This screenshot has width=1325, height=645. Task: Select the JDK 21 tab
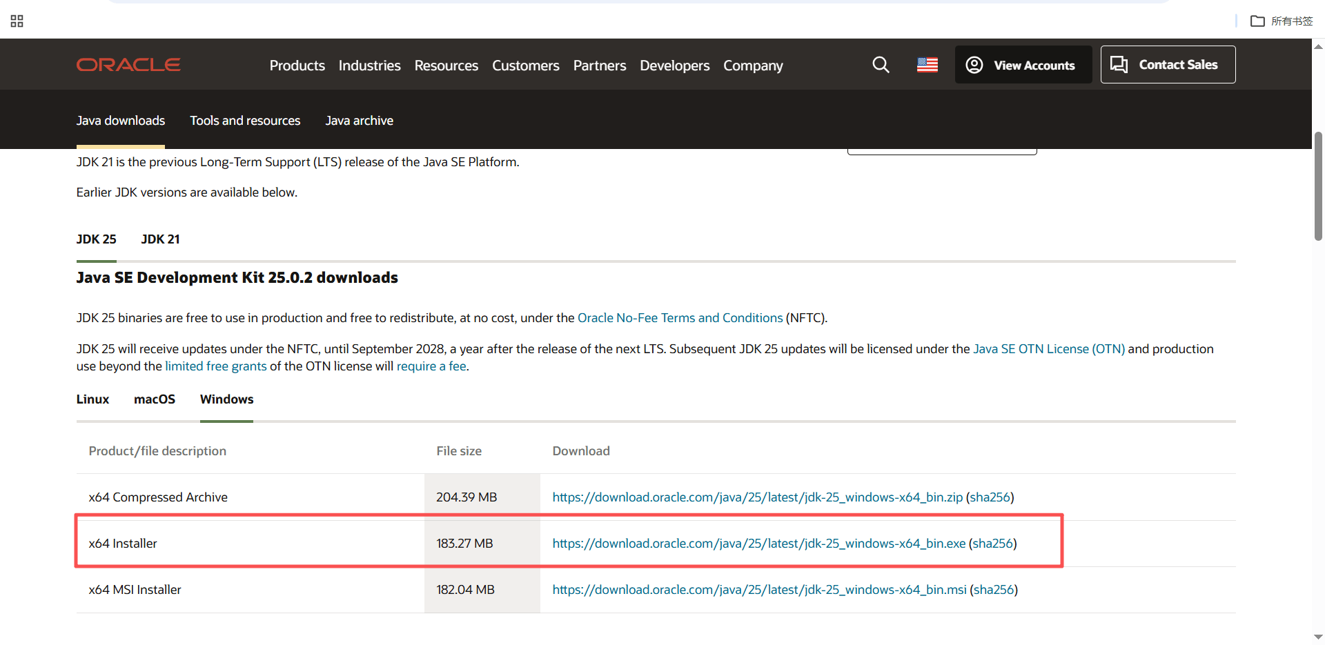click(x=161, y=239)
